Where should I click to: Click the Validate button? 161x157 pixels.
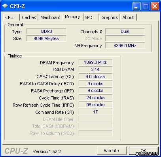click(x=111, y=151)
